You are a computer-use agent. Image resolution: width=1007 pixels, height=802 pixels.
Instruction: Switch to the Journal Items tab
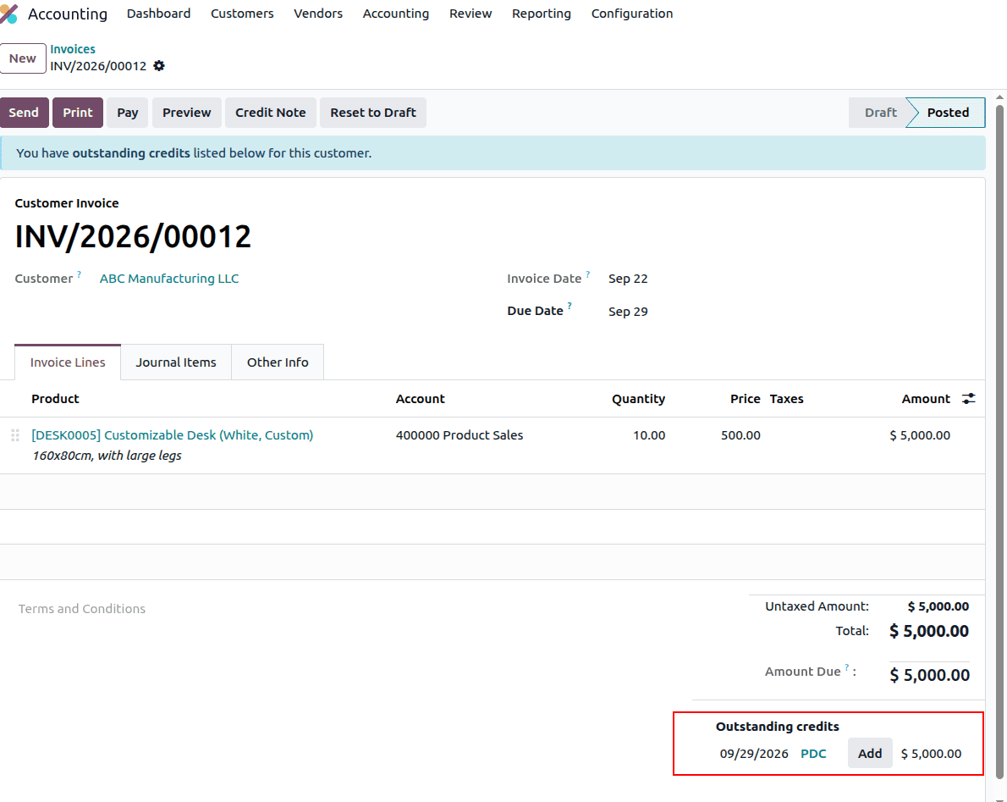pyautogui.click(x=176, y=362)
